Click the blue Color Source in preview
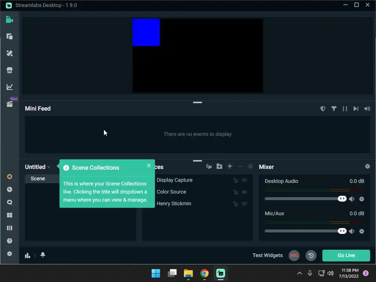 [146, 32]
